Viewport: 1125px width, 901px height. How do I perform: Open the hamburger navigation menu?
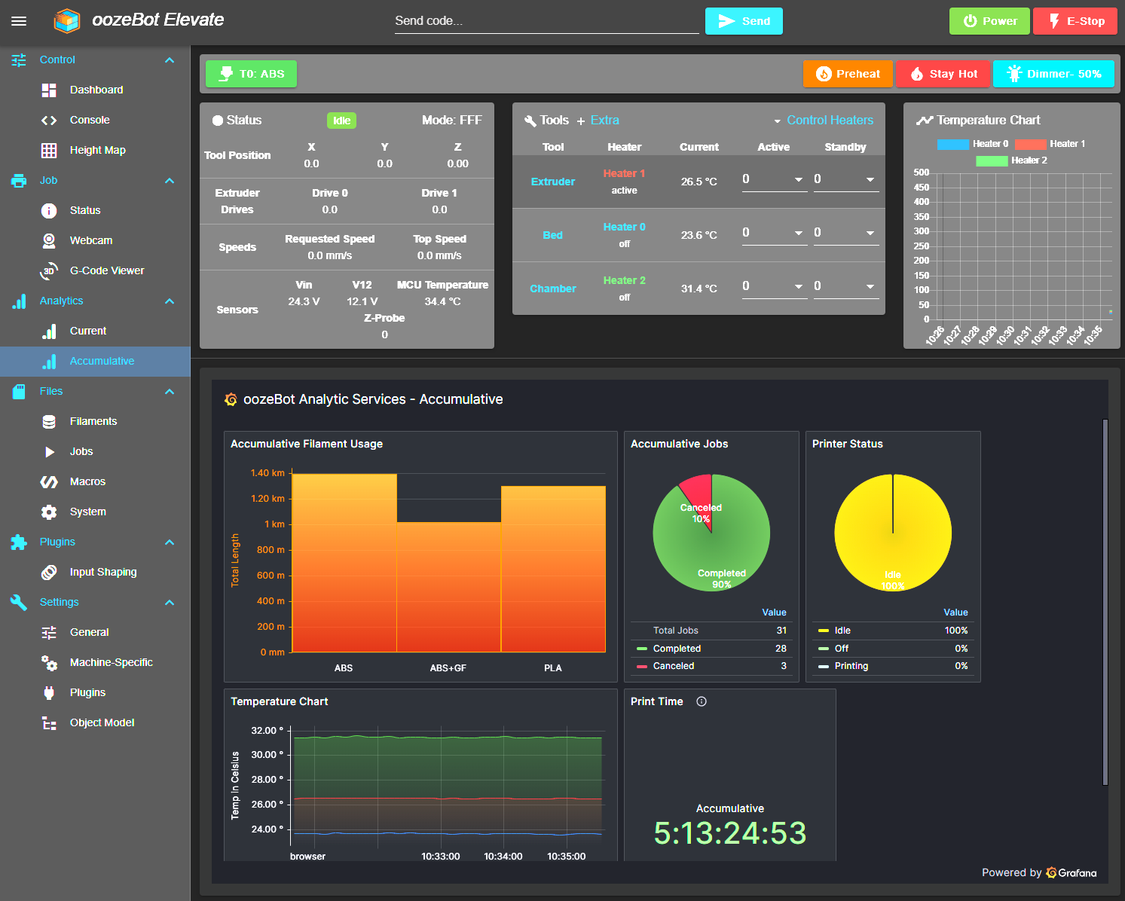(19, 21)
